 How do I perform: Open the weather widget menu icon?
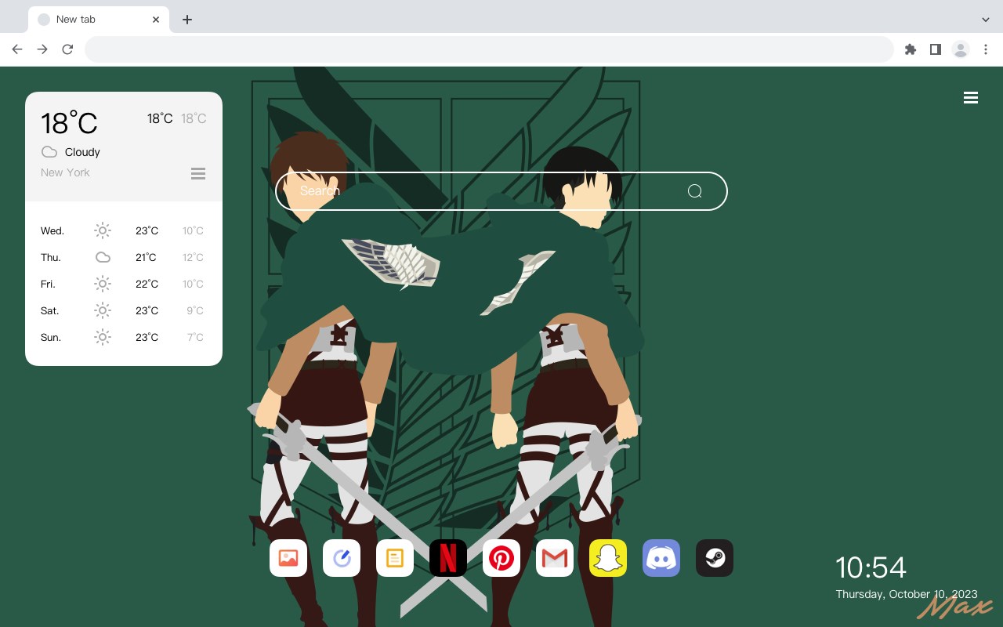tap(198, 173)
